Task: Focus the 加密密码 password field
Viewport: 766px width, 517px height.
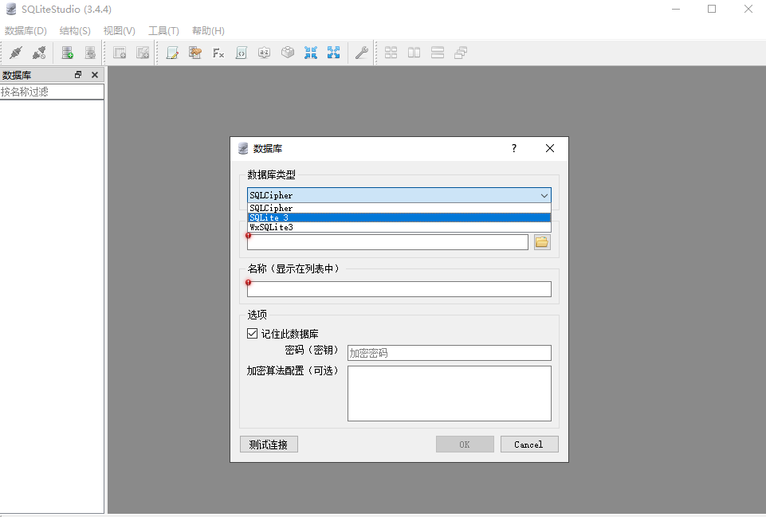Action: point(450,353)
